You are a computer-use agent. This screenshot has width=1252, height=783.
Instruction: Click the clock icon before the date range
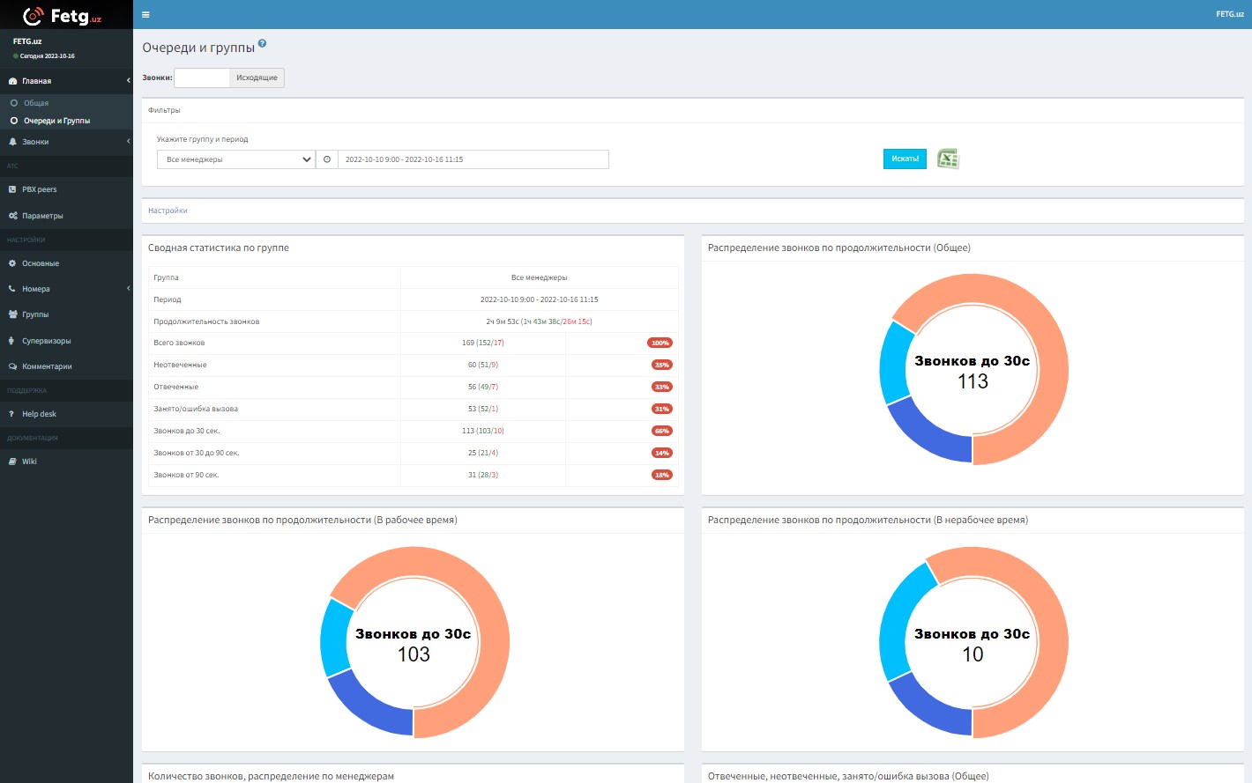327,159
